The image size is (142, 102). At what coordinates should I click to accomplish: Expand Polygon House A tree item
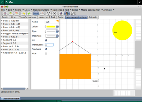click(2, 33)
